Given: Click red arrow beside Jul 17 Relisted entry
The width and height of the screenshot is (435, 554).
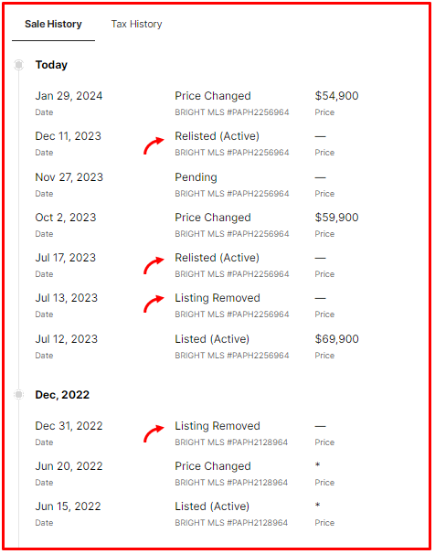Looking at the screenshot, I should point(154,266).
